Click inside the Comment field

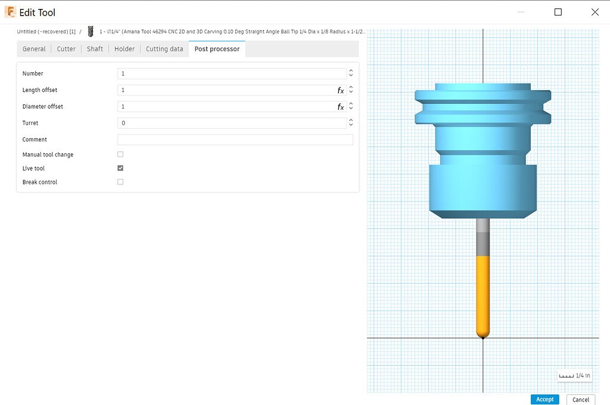click(235, 139)
